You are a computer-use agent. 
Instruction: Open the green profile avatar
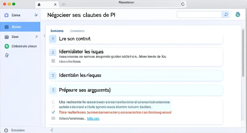tap(238, 15)
